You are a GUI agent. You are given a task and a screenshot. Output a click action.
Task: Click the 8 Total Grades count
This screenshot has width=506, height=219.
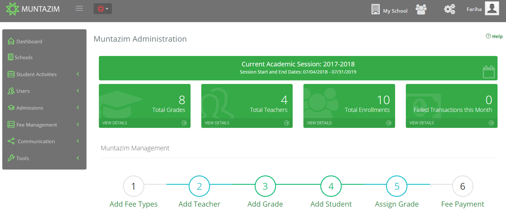[x=182, y=100]
